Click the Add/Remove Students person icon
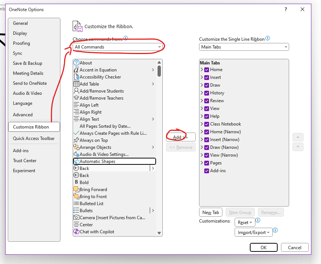The height and width of the screenshot is (264, 321). [76, 91]
